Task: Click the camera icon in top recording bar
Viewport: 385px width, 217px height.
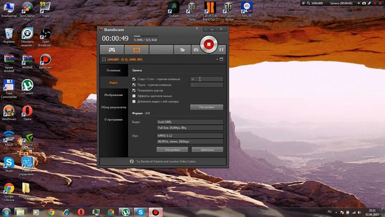Action: click(364, 3)
